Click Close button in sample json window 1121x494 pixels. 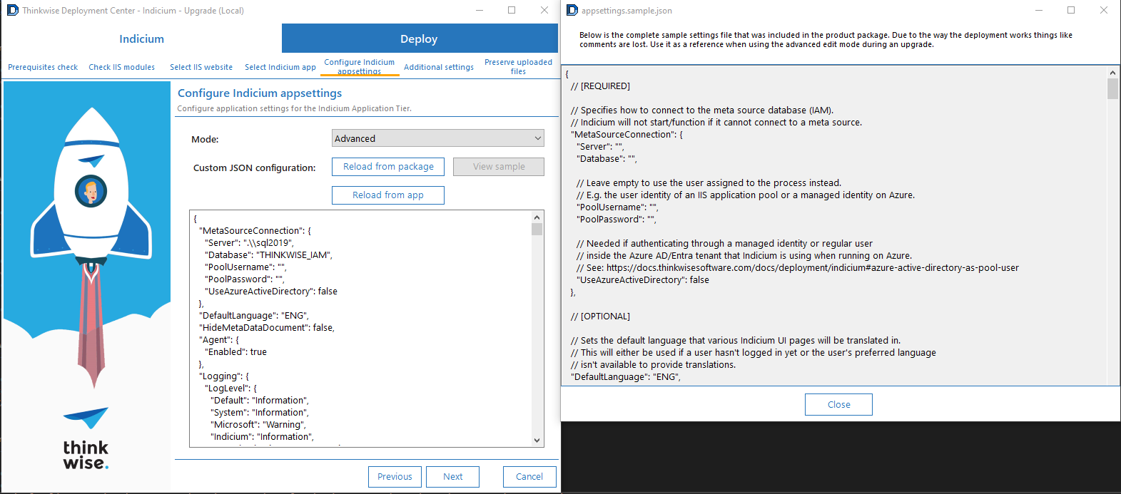tap(838, 404)
